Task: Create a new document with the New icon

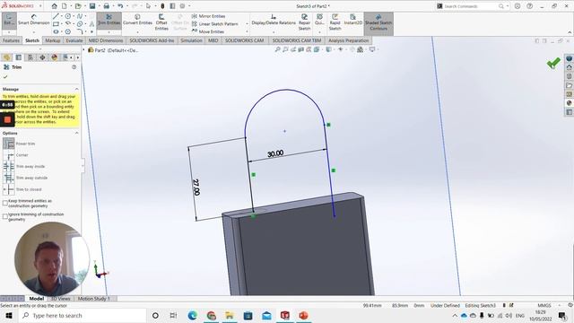Action: pyautogui.click(x=64, y=6)
